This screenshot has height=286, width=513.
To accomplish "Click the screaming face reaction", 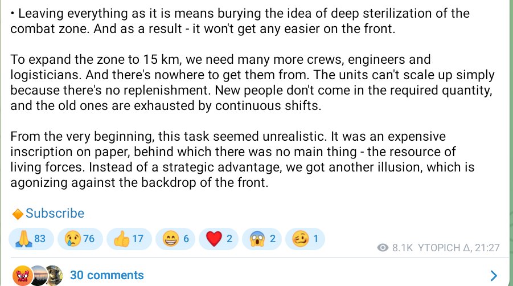I will 262,239.
